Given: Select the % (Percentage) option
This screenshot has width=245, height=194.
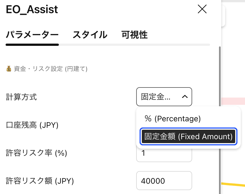Looking at the screenshot, I should coord(173,119).
